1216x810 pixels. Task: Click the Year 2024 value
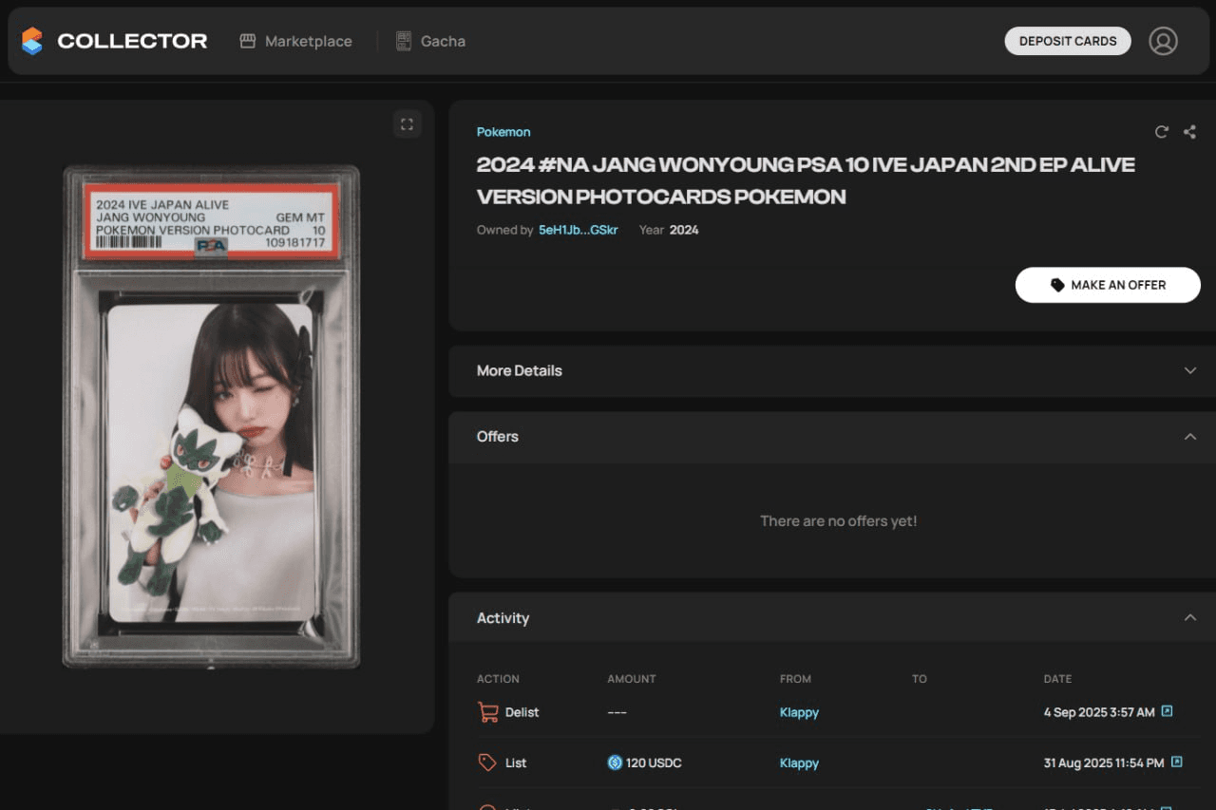tap(684, 230)
